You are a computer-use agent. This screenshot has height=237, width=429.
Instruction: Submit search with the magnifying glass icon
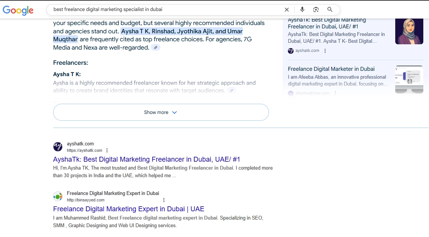tap(330, 9)
